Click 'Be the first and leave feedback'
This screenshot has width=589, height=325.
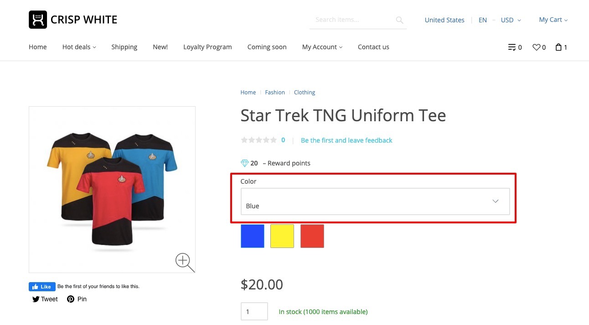click(346, 140)
